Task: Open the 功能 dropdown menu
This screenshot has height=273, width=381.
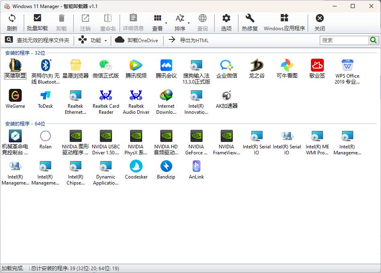Action: click(x=93, y=40)
